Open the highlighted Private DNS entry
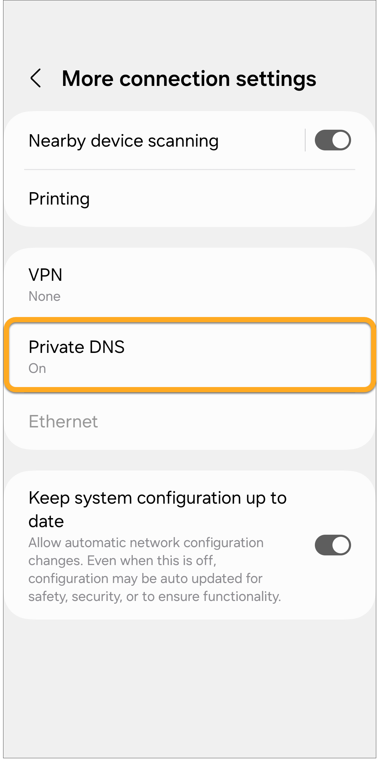This screenshot has width=379, height=761. click(x=190, y=355)
